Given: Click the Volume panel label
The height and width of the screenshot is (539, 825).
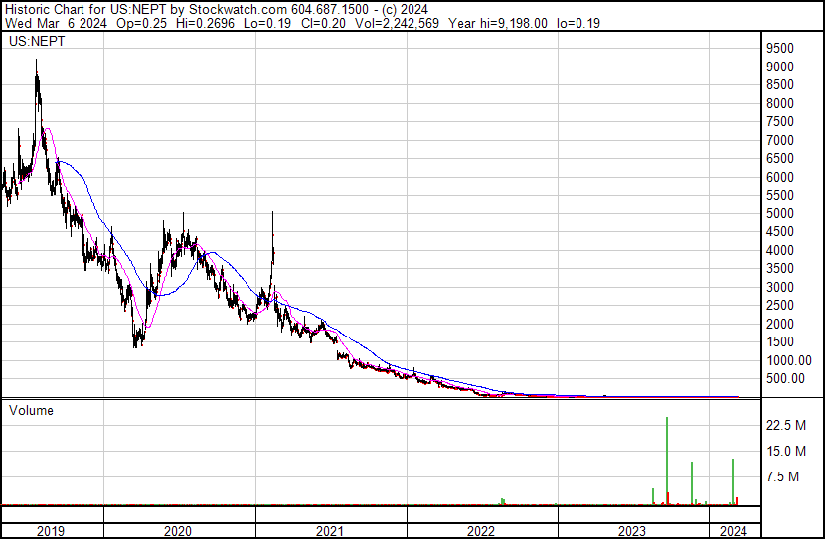Looking at the screenshot, I should 32,410.
